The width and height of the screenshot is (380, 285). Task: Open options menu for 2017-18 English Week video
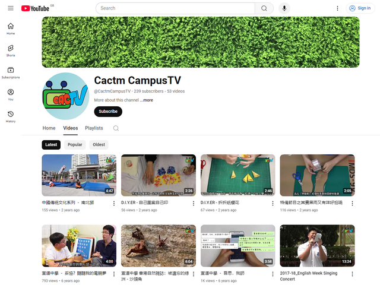(x=352, y=273)
